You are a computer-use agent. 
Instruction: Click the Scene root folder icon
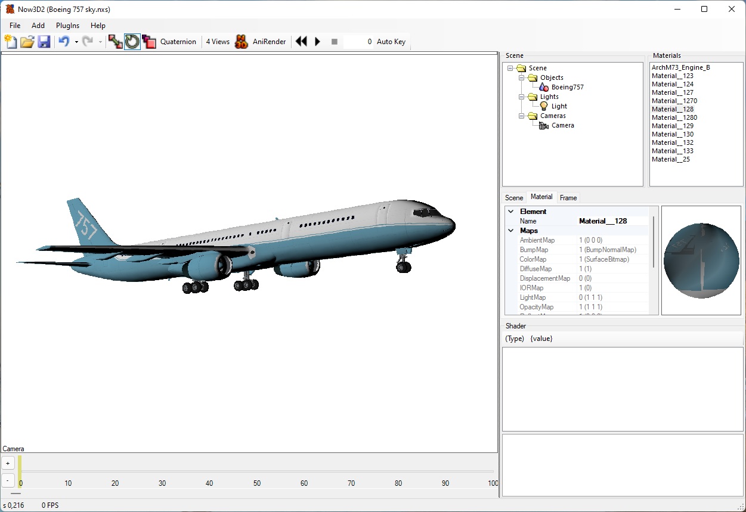click(x=521, y=68)
